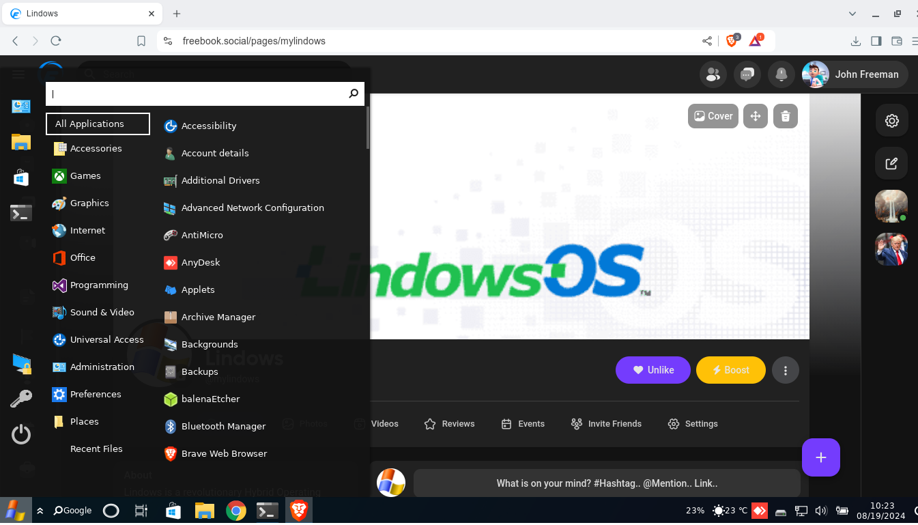This screenshot has height=525, width=918.
Task: Launch AnyDesk from the app list
Action: pyautogui.click(x=192, y=262)
